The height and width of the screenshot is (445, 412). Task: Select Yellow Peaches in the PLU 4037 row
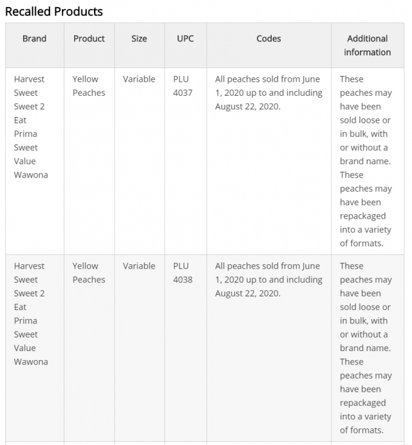[89, 86]
